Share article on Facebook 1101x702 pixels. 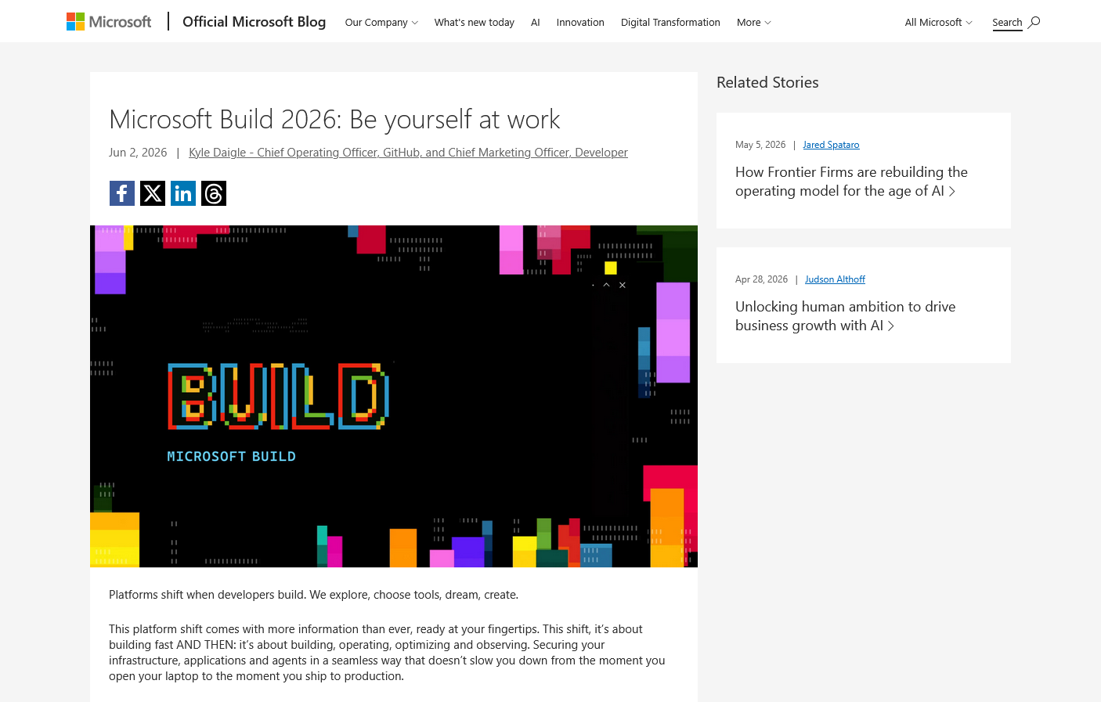point(122,193)
